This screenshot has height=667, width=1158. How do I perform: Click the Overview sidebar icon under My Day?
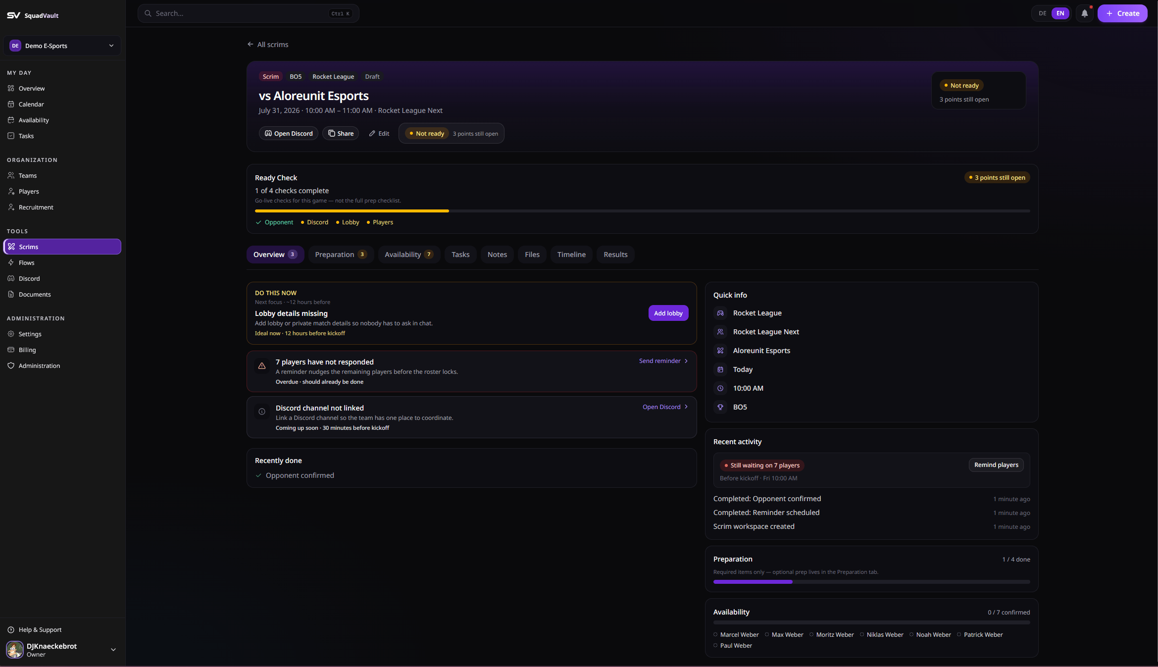[11, 88]
